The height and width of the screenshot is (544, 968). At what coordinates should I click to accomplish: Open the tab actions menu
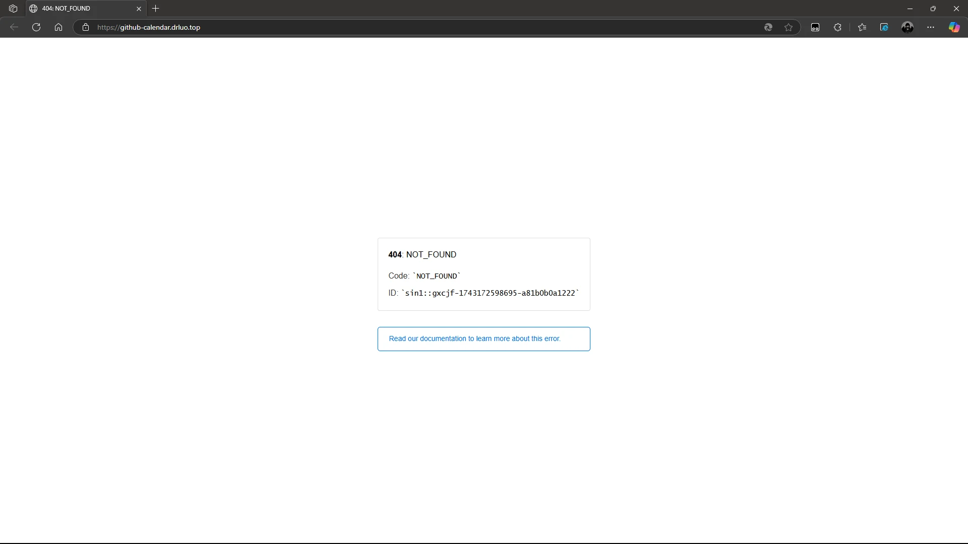coord(13,9)
